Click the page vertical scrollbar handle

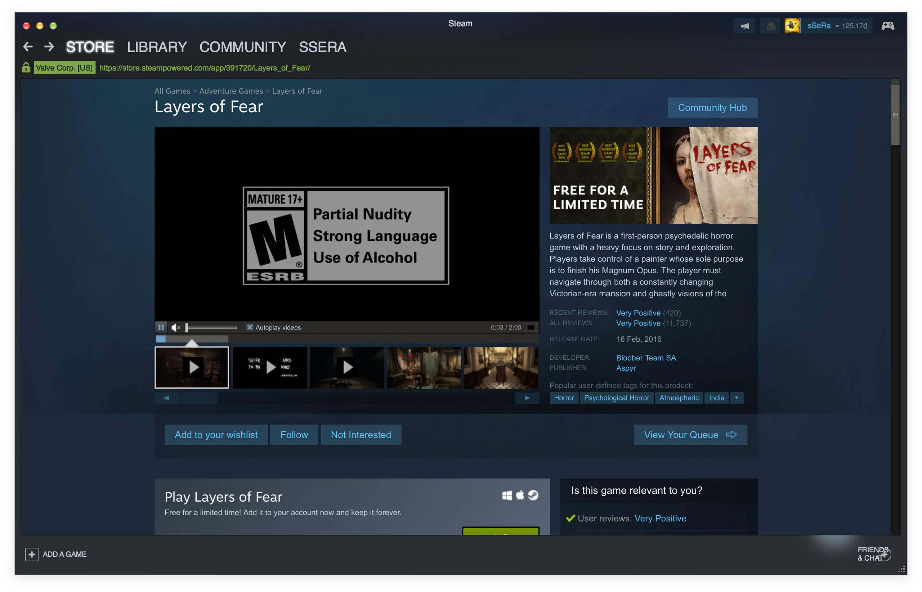pos(895,115)
